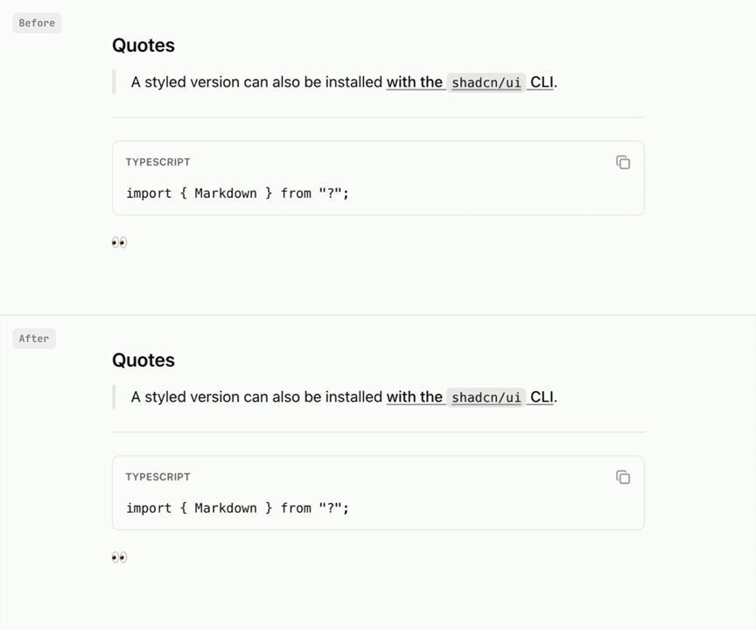
Task: Click the TYPESCRIPT language label in the After code block
Action: tap(158, 477)
